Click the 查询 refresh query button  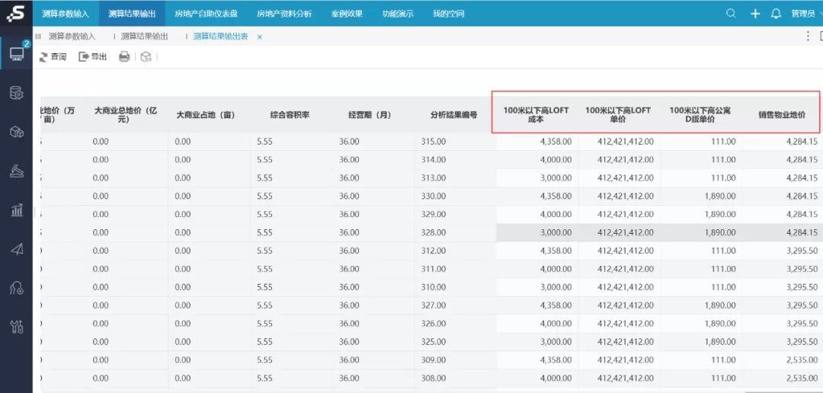pos(53,56)
